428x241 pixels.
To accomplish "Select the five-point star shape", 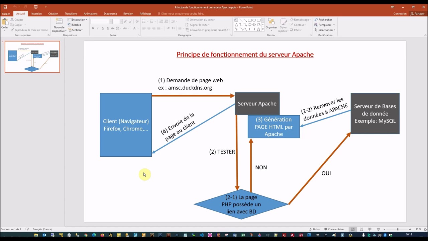I will pos(258,29).
